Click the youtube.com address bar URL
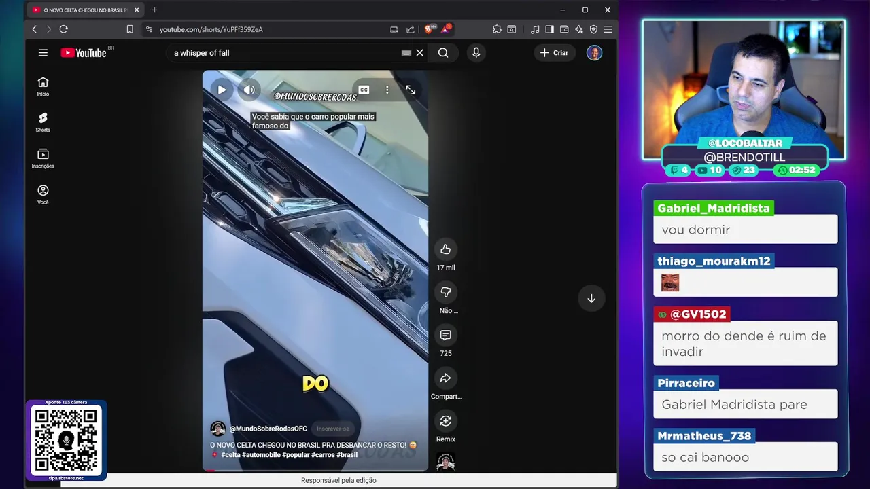The image size is (870, 489). (x=211, y=29)
